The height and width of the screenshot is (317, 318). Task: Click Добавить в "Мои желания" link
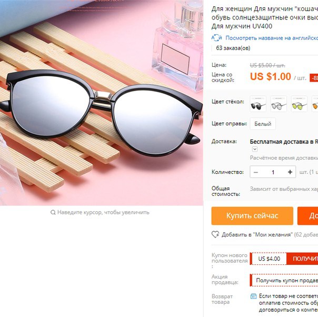(257, 235)
